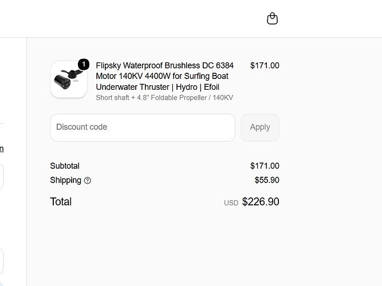The height and width of the screenshot is (286, 382).
Task: Click the Apply discount button
Action: pos(260,128)
